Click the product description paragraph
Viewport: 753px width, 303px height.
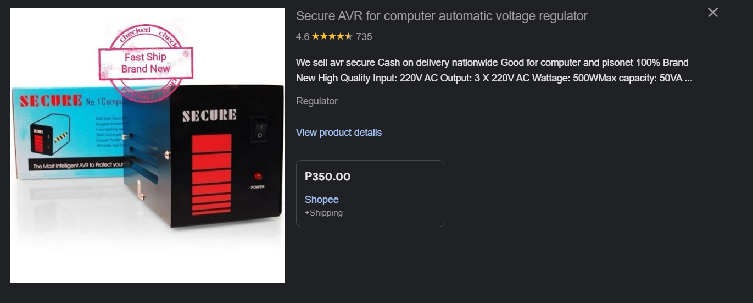click(492, 70)
